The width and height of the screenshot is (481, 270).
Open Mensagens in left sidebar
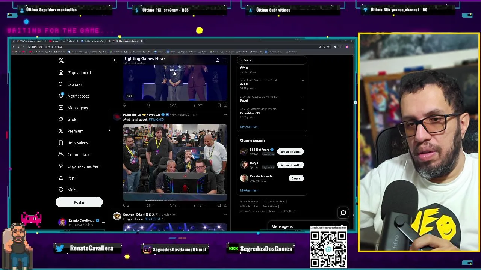pos(73,108)
